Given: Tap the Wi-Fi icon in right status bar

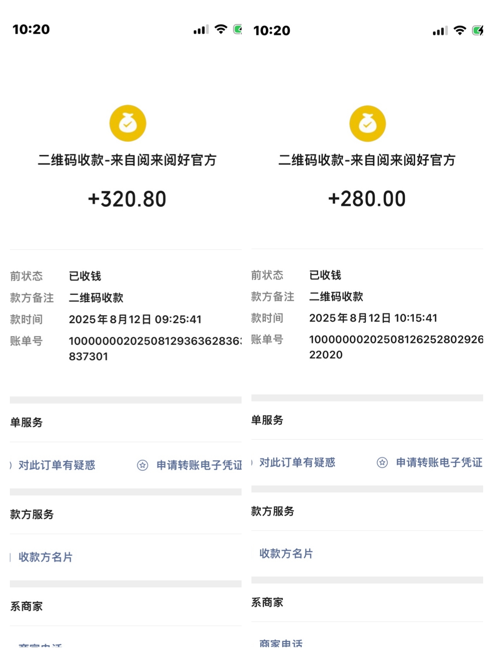Looking at the screenshot, I should pyautogui.click(x=460, y=31).
